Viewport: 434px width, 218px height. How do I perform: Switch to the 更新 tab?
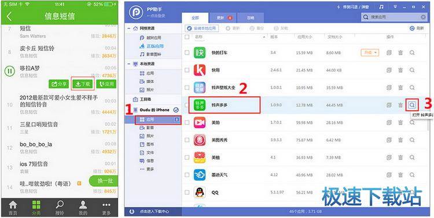(223, 18)
